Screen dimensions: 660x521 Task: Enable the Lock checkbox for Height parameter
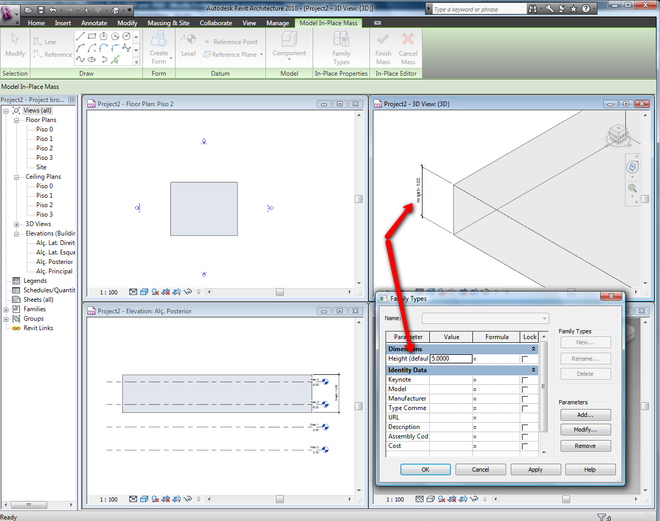click(525, 359)
